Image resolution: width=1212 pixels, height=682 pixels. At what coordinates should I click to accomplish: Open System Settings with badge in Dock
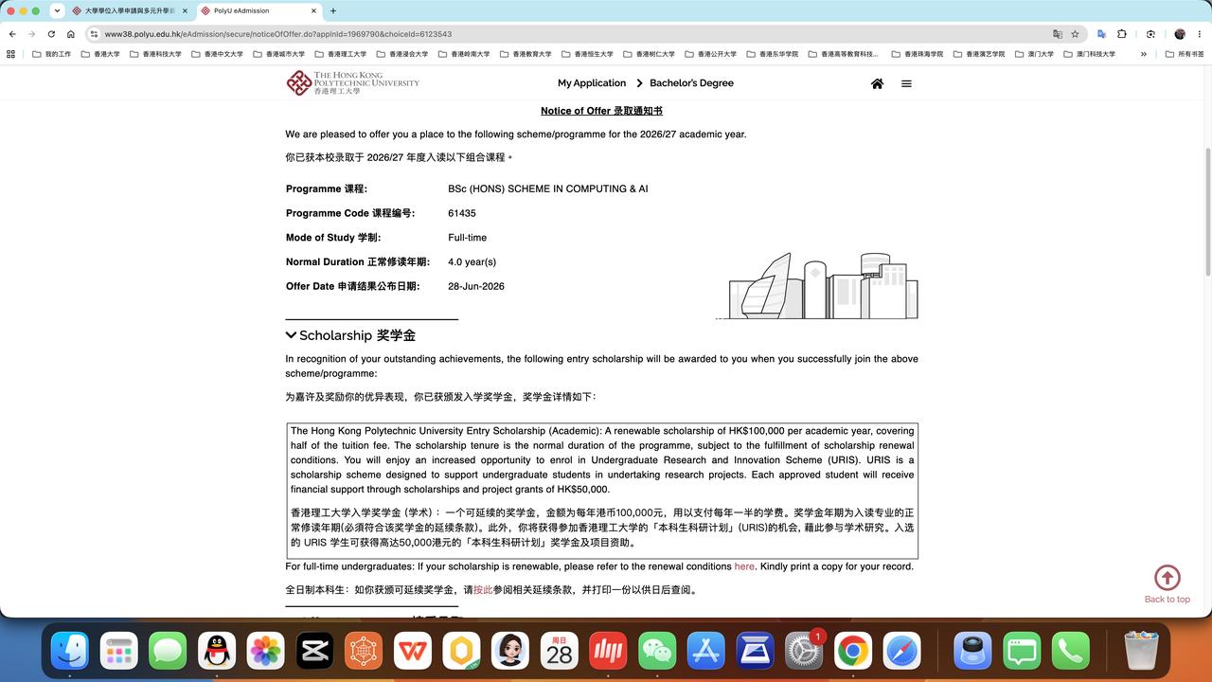(x=805, y=651)
